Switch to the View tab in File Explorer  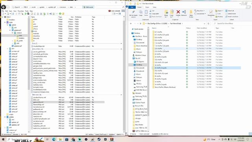pos(154,7)
